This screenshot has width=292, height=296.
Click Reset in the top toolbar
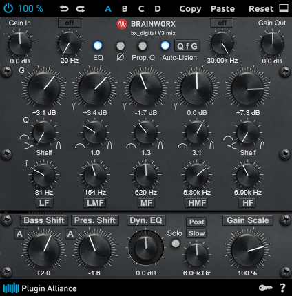(261, 9)
